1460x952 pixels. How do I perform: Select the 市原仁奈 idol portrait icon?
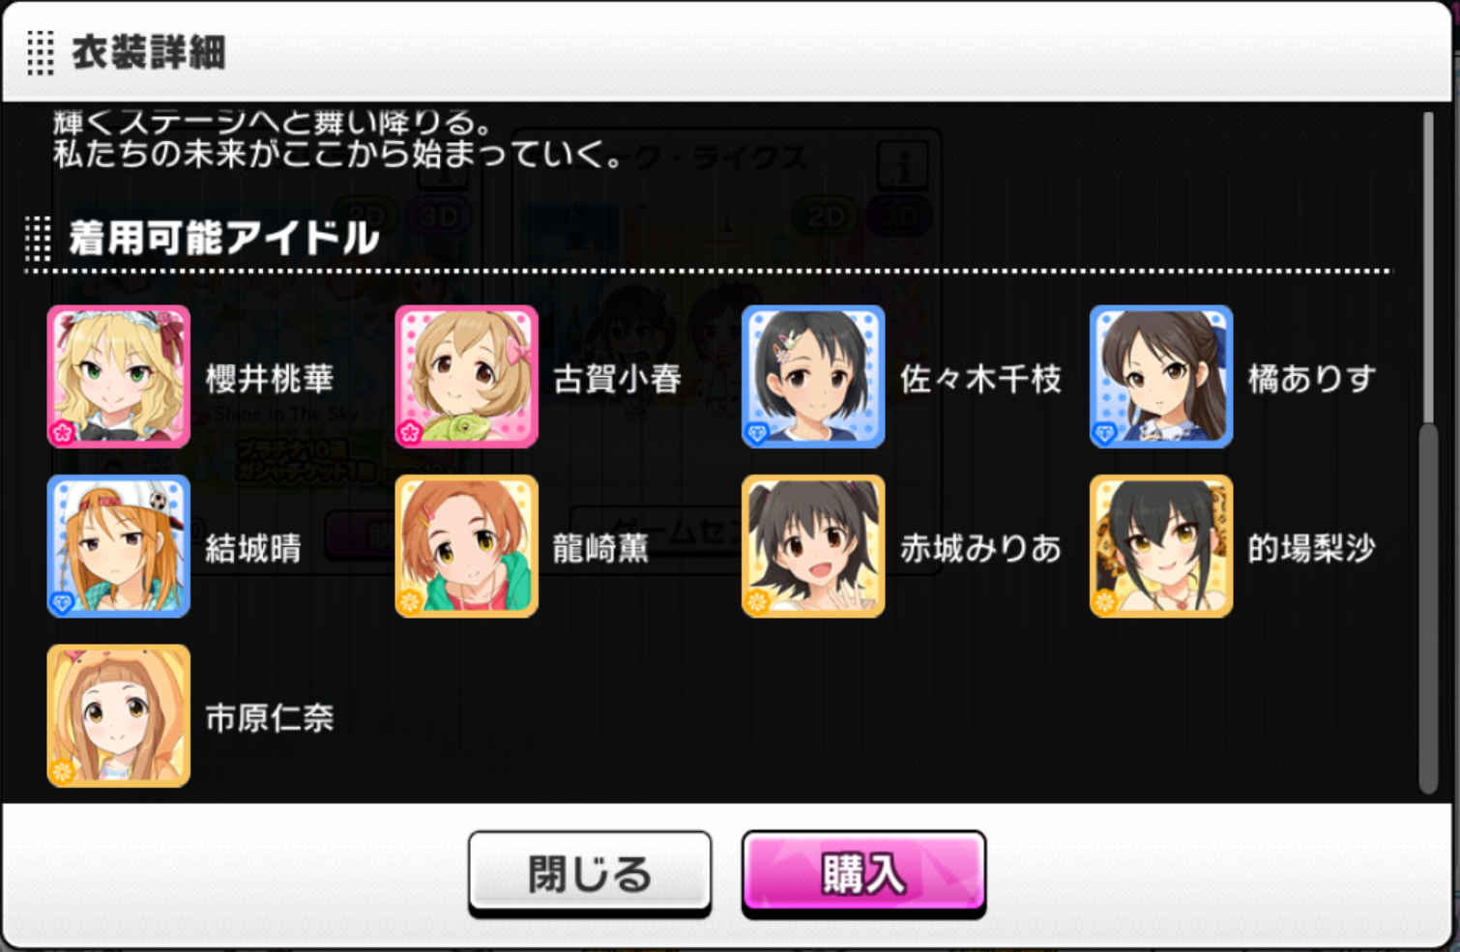point(119,716)
